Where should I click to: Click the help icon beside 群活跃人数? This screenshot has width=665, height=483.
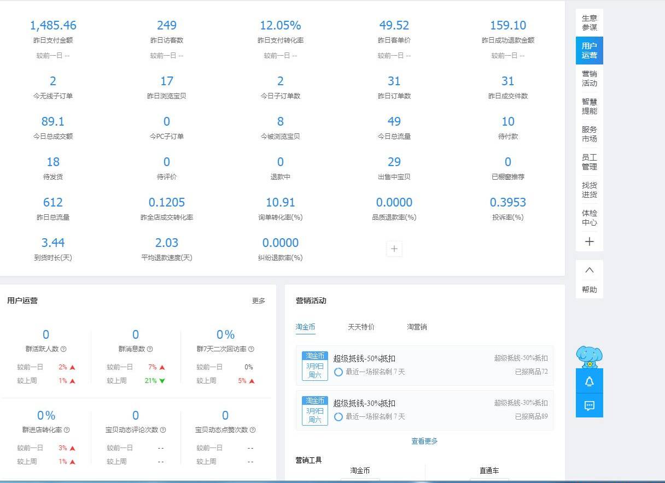(63, 349)
